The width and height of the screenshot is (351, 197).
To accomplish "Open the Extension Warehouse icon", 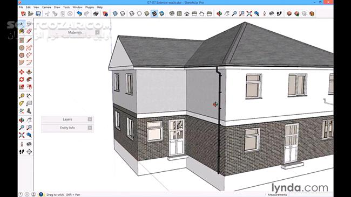I will click(x=312, y=13).
